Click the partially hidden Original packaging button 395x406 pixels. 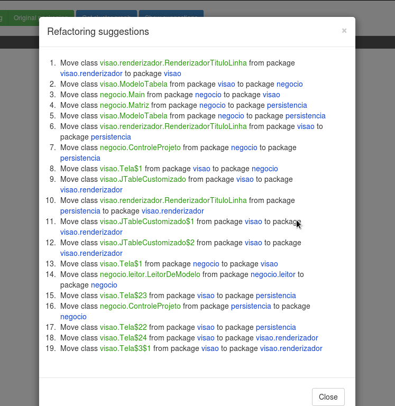coord(36,18)
